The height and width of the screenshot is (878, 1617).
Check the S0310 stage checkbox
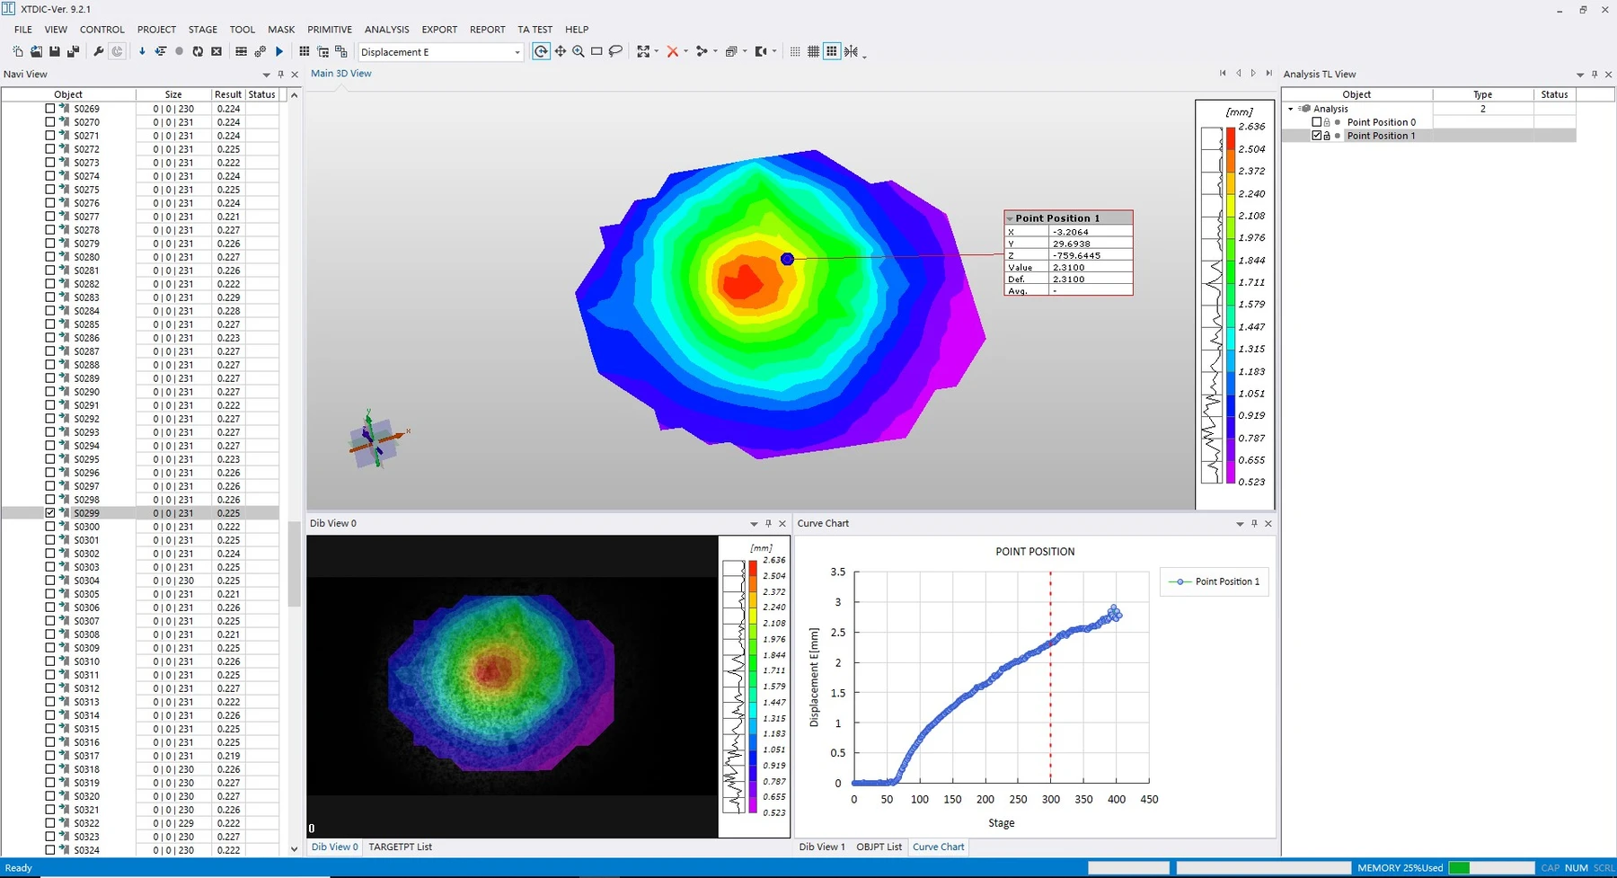coord(50,661)
